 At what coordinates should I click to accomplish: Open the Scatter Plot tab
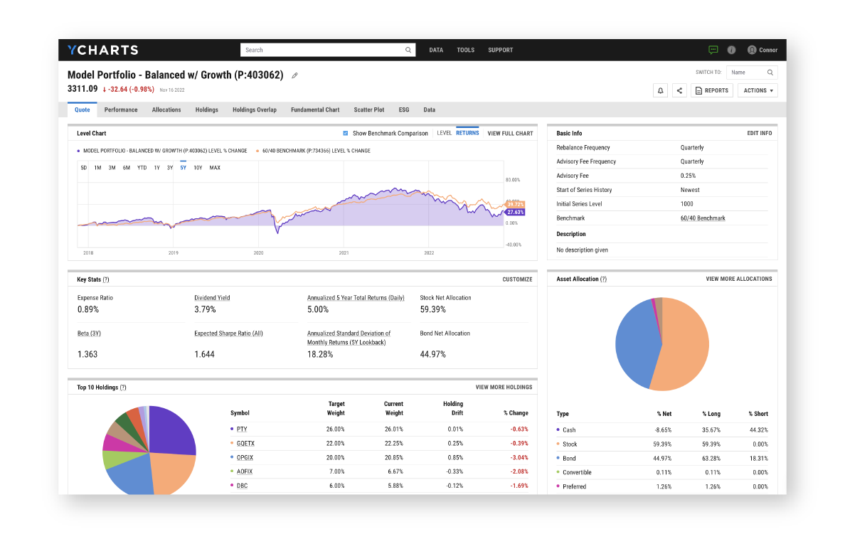(x=369, y=110)
